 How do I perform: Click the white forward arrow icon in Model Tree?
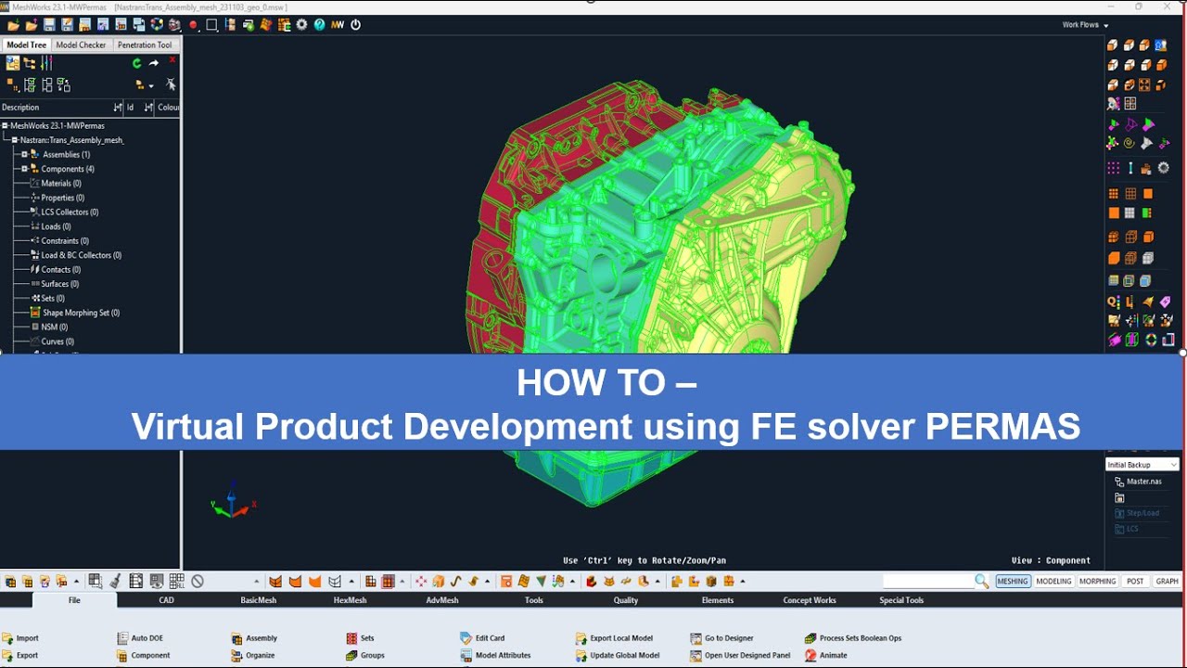tap(154, 63)
